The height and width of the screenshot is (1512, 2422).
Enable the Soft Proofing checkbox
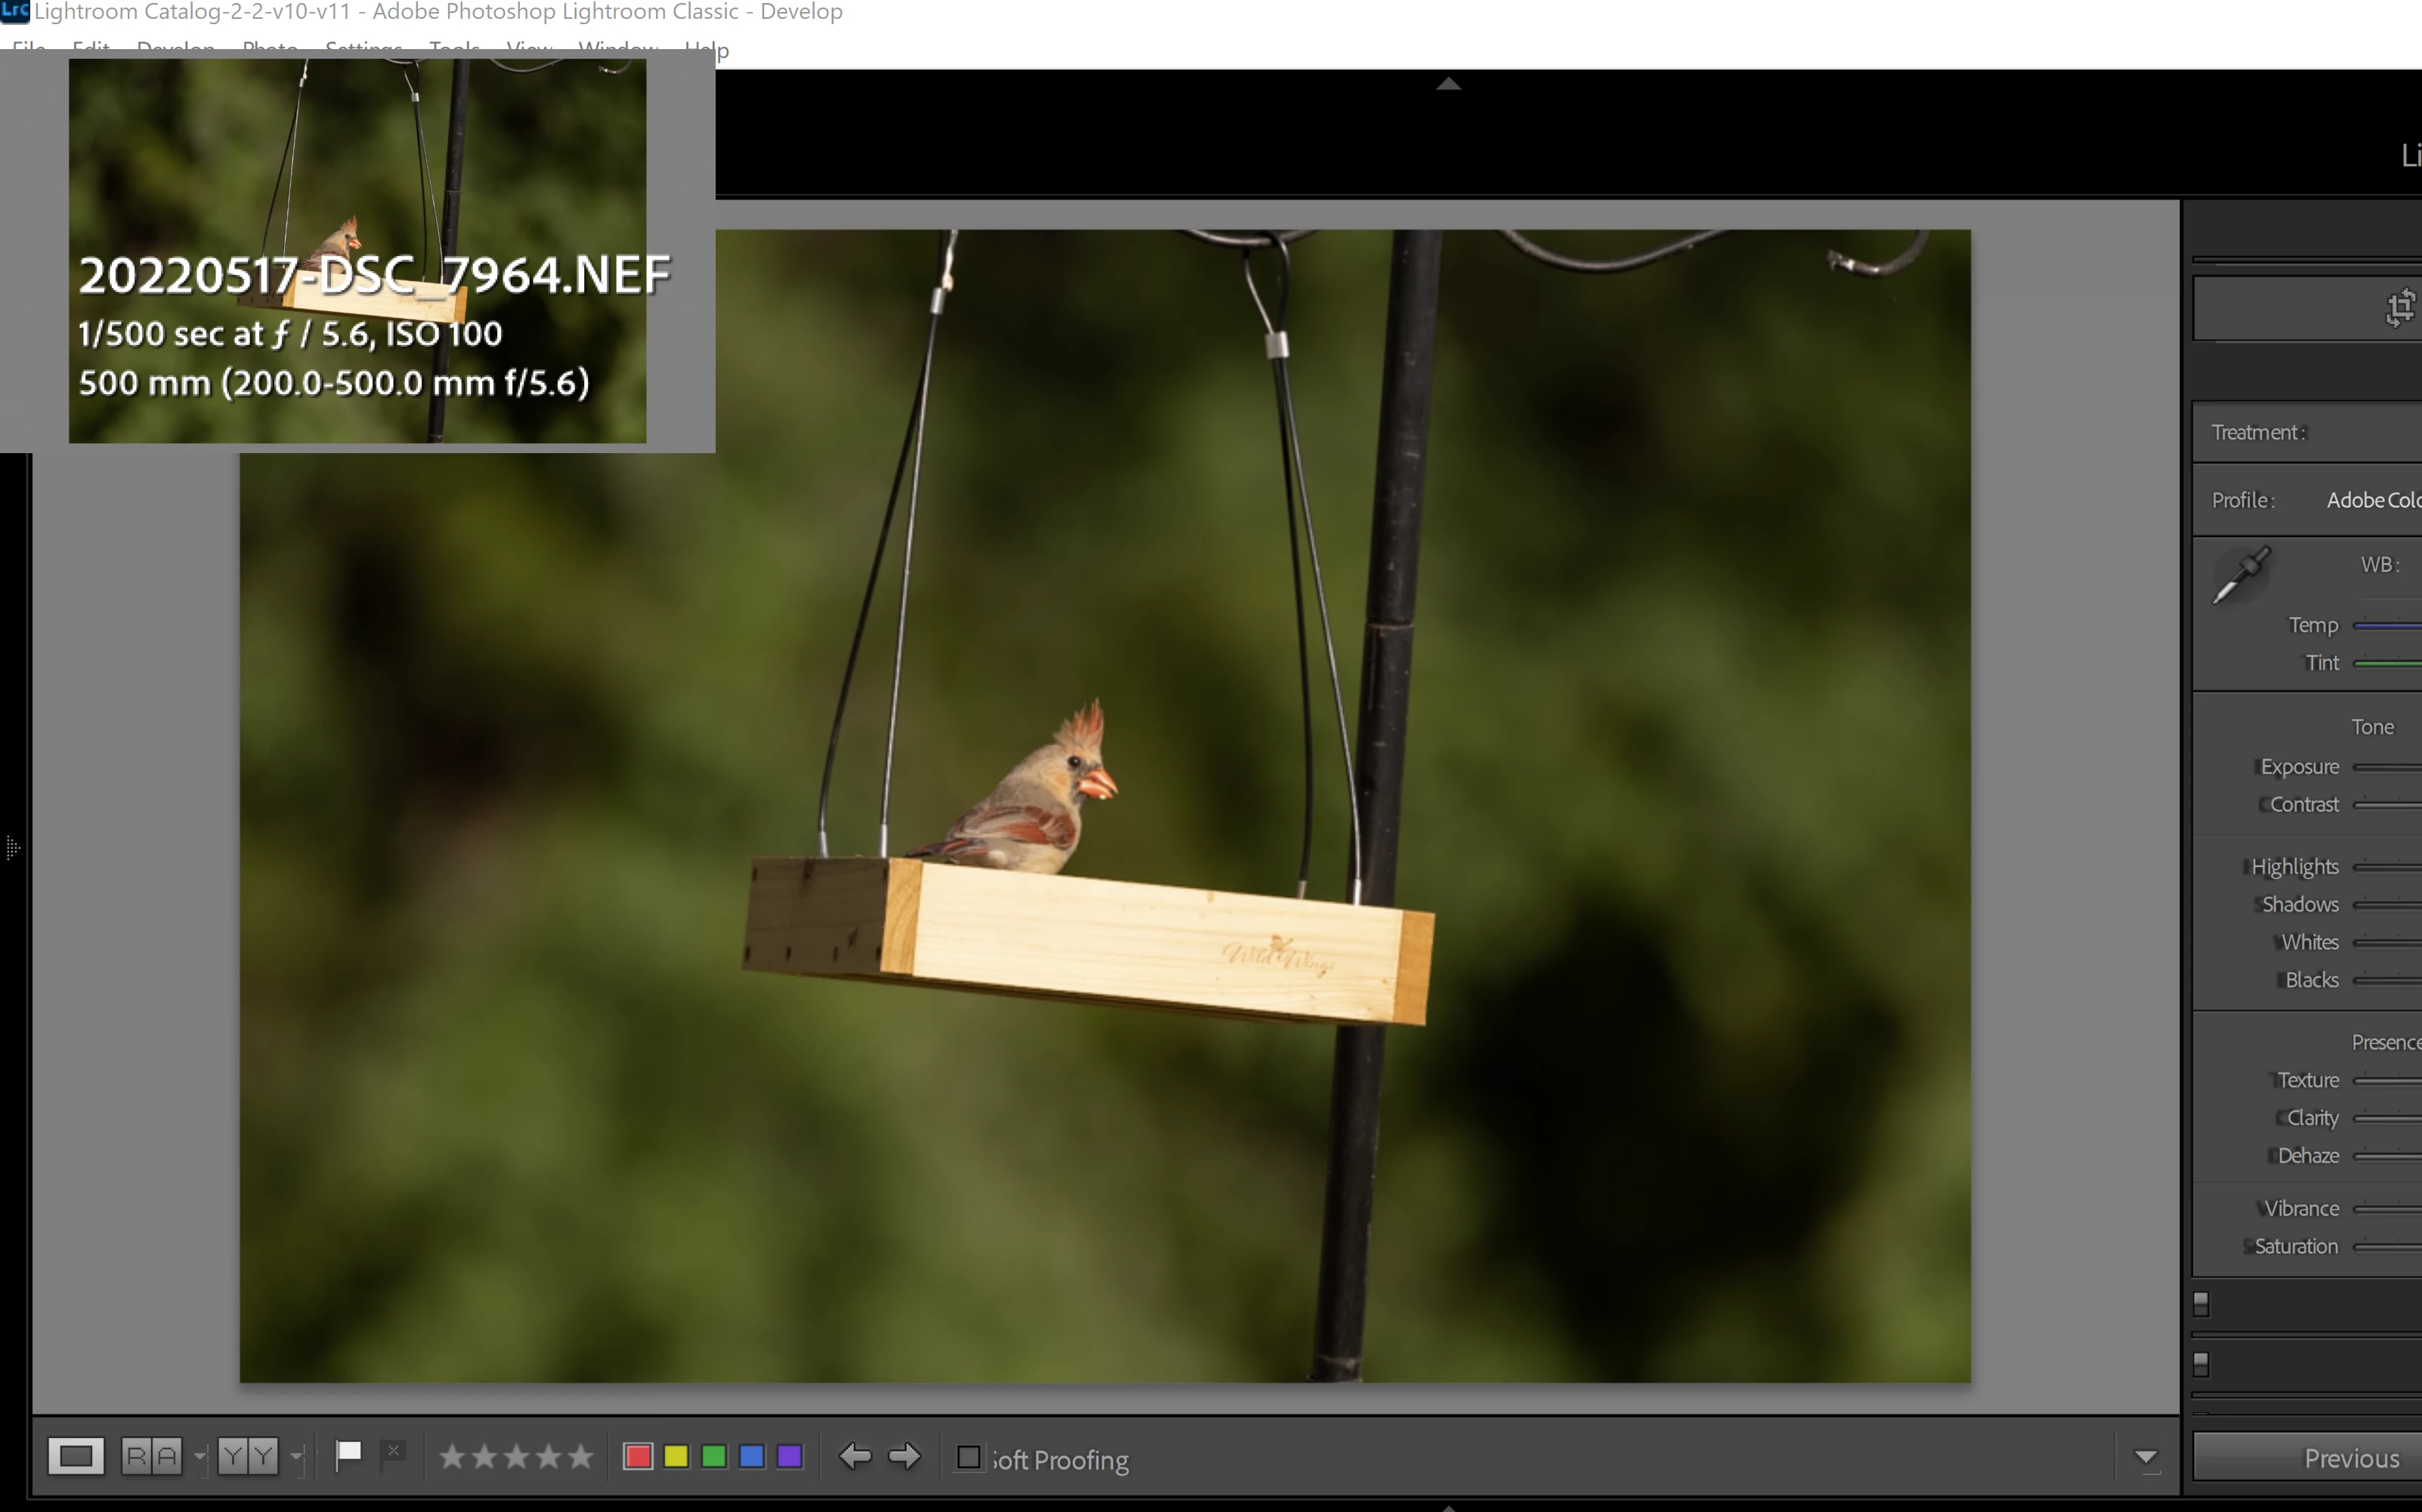[968, 1458]
